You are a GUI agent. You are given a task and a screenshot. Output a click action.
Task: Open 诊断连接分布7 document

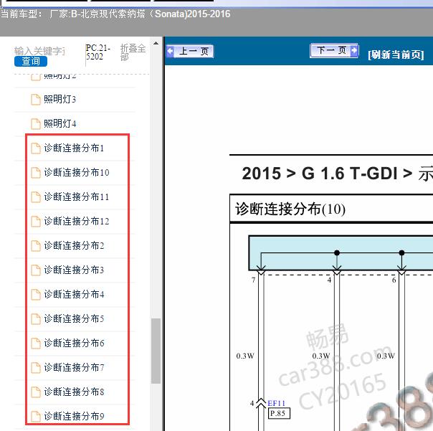tap(74, 367)
